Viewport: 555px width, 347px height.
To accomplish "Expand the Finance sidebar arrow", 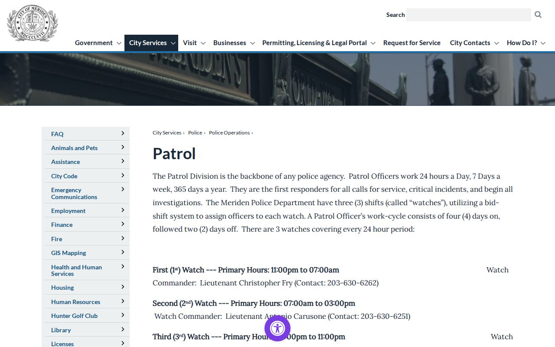I will point(123,224).
